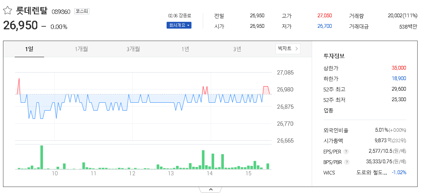Click the 02.06 장종료 status text
Screen dimensions: 421x196
click(180, 16)
